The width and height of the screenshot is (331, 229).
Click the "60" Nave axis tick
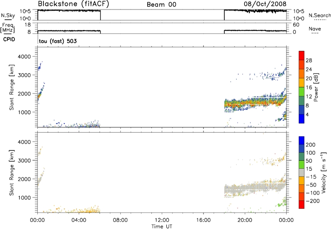point(296,25)
